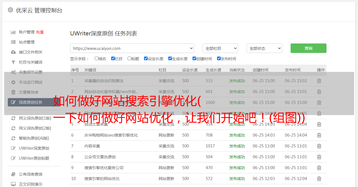Open 账户管理 bar chart icon
Viewport: 358px width, 187px height.
coord(13,32)
